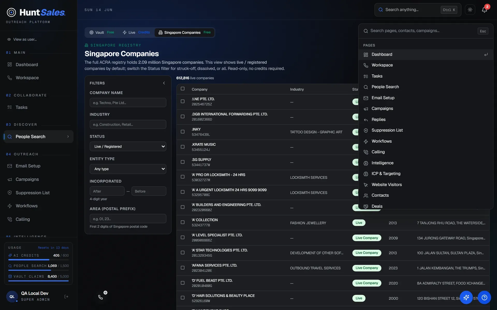Check the 'D' FUEL BEAST PTE. LTD. checkbox
The height and width of the screenshot is (310, 497).
point(182,283)
